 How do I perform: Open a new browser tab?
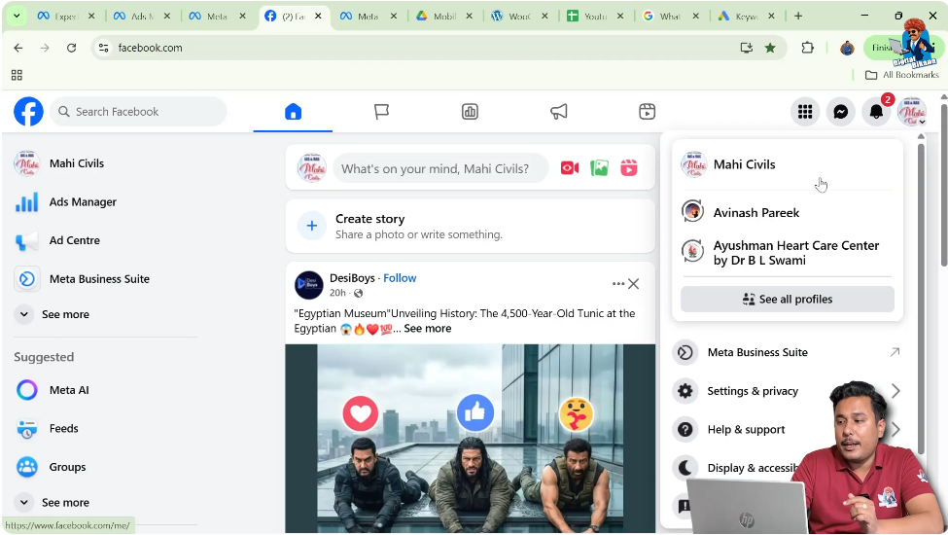(798, 17)
